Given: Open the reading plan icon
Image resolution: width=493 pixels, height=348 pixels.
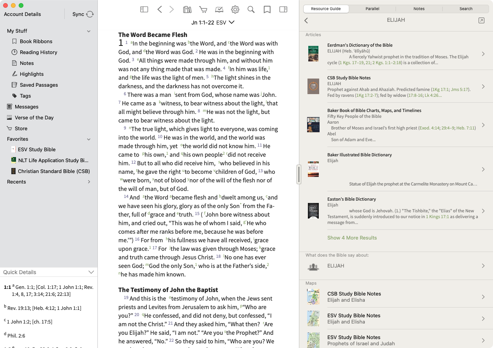Looking at the screenshot, I should click(219, 10).
